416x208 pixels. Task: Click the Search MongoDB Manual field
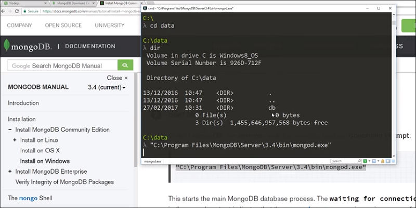pos(62,66)
